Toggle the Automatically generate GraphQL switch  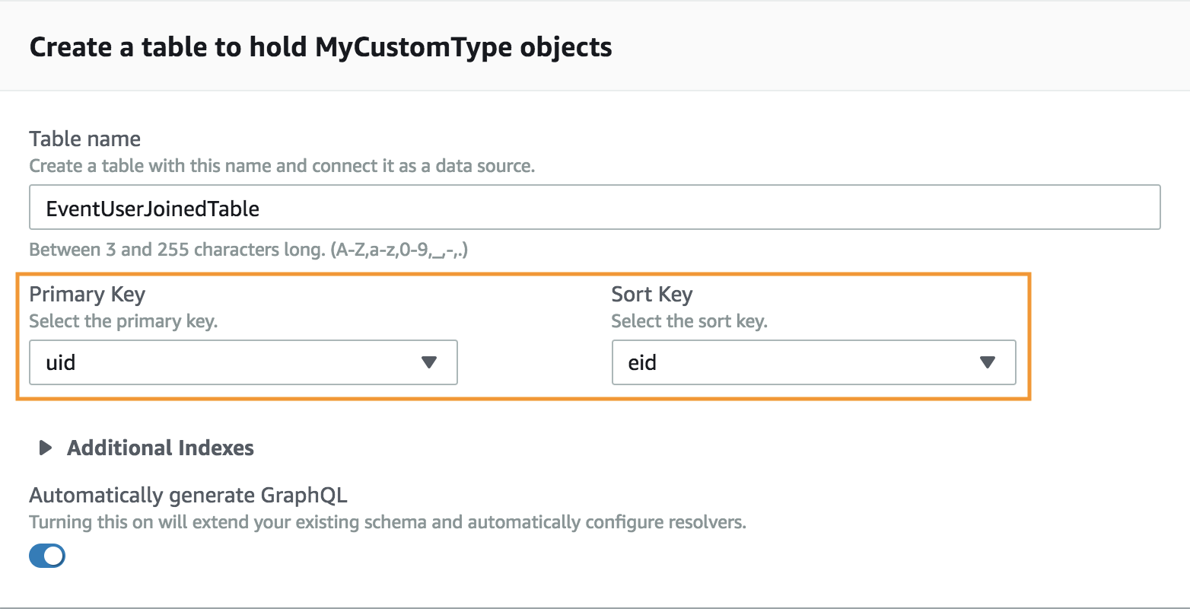(x=47, y=556)
